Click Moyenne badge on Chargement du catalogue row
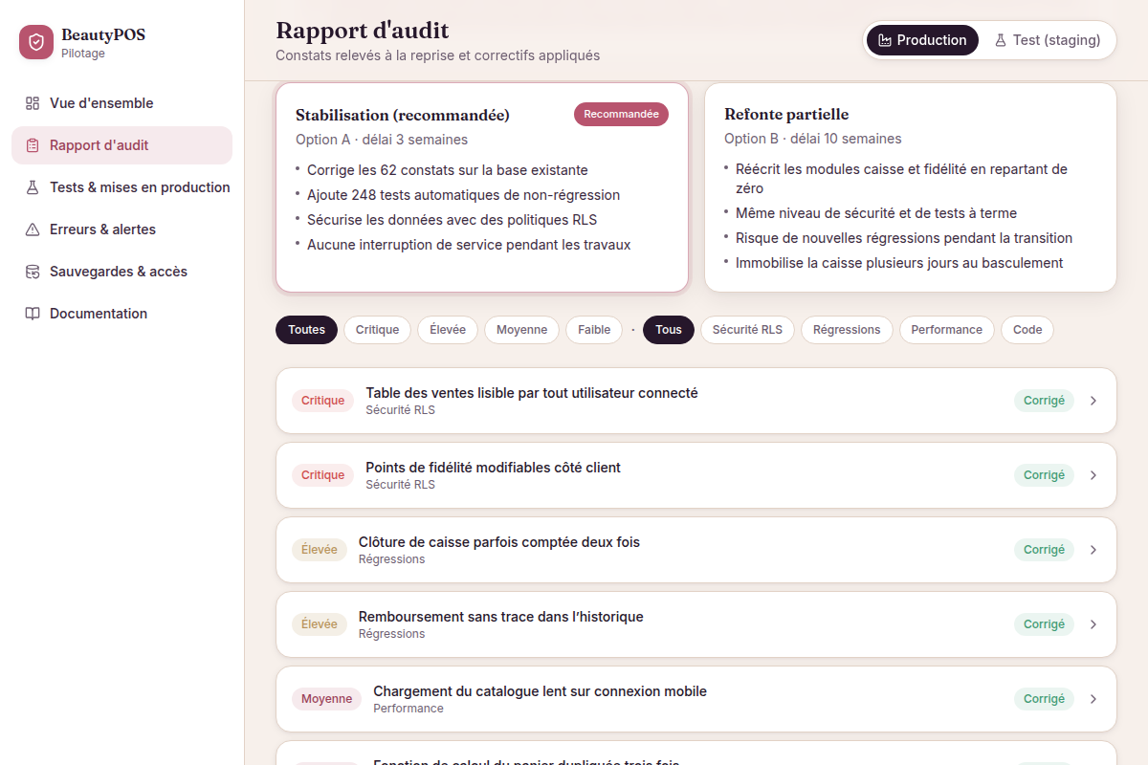This screenshot has height=765, width=1148. pos(326,699)
